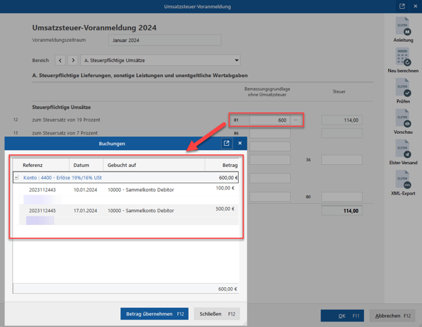The height and width of the screenshot is (327, 422).
Task: Collapse the Konto 4400 booking group
Action: tap(17, 178)
